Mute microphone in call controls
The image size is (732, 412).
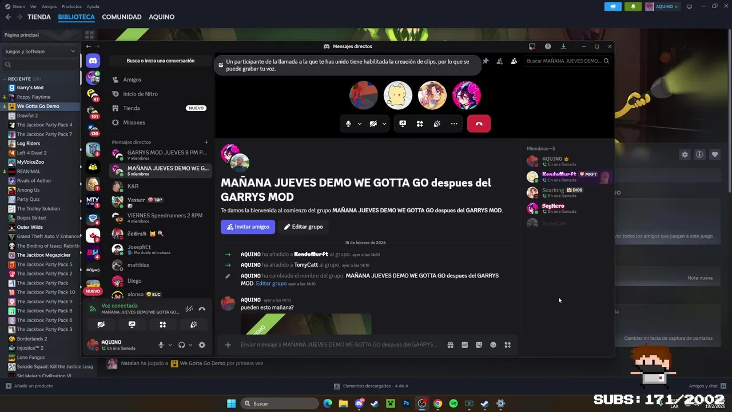tap(348, 124)
